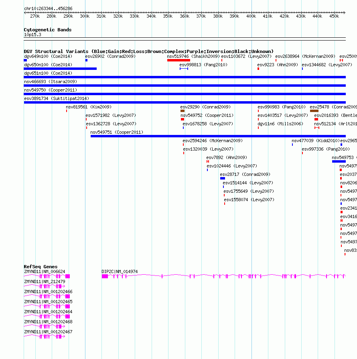Click the esv1558074 (Levy2007) label

(249, 200)
